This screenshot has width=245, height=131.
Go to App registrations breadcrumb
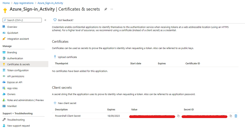(23, 3)
